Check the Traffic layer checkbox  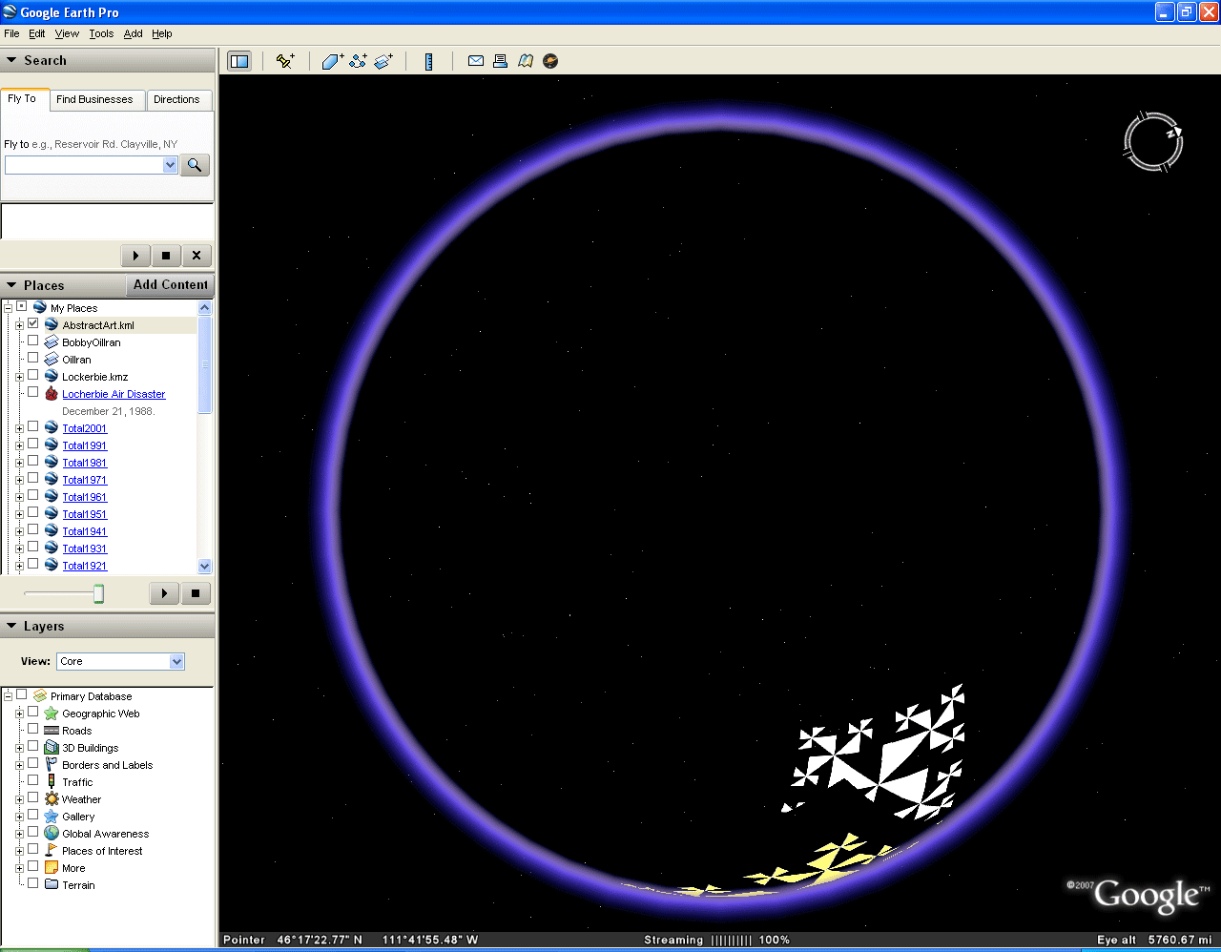tap(33, 781)
